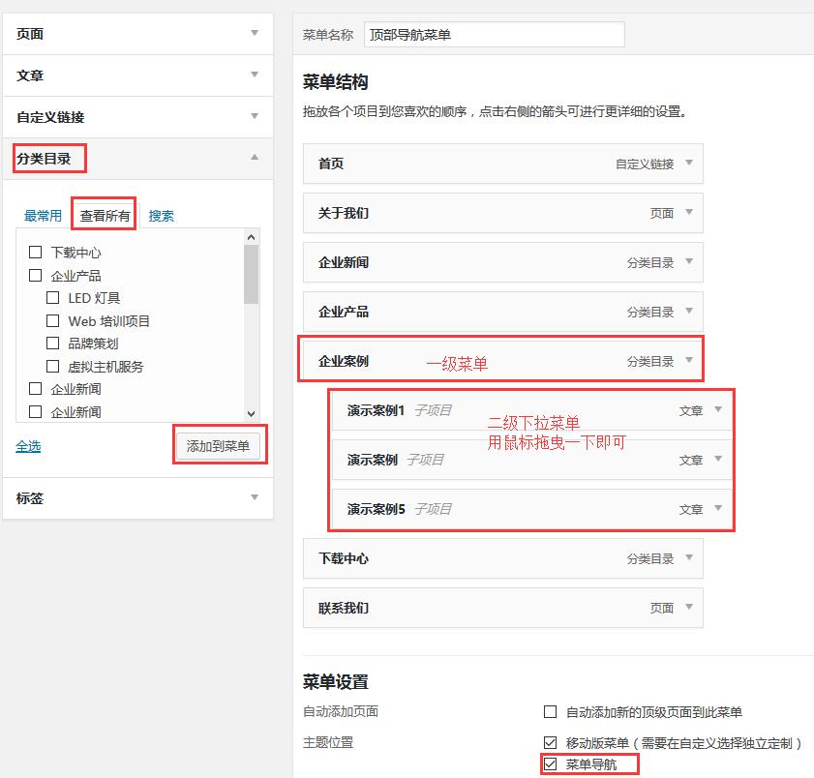Click the 添加到菜单 button
The width and height of the screenshot is (814, 778).
[218, 446]
